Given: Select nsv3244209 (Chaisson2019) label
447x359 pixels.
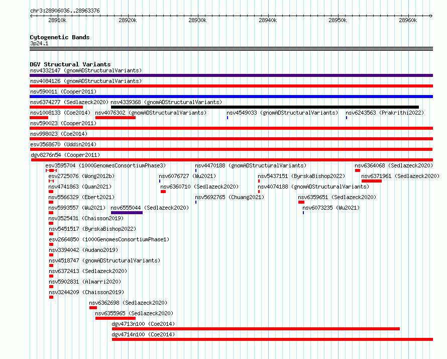Looking at the screenshot, I should coord(86,292).
